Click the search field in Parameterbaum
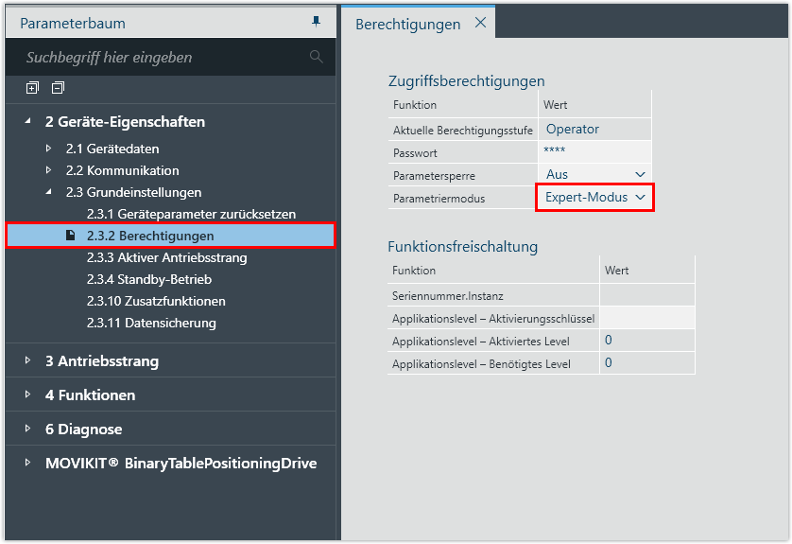 pyautogui.click(x=161, y=58)
